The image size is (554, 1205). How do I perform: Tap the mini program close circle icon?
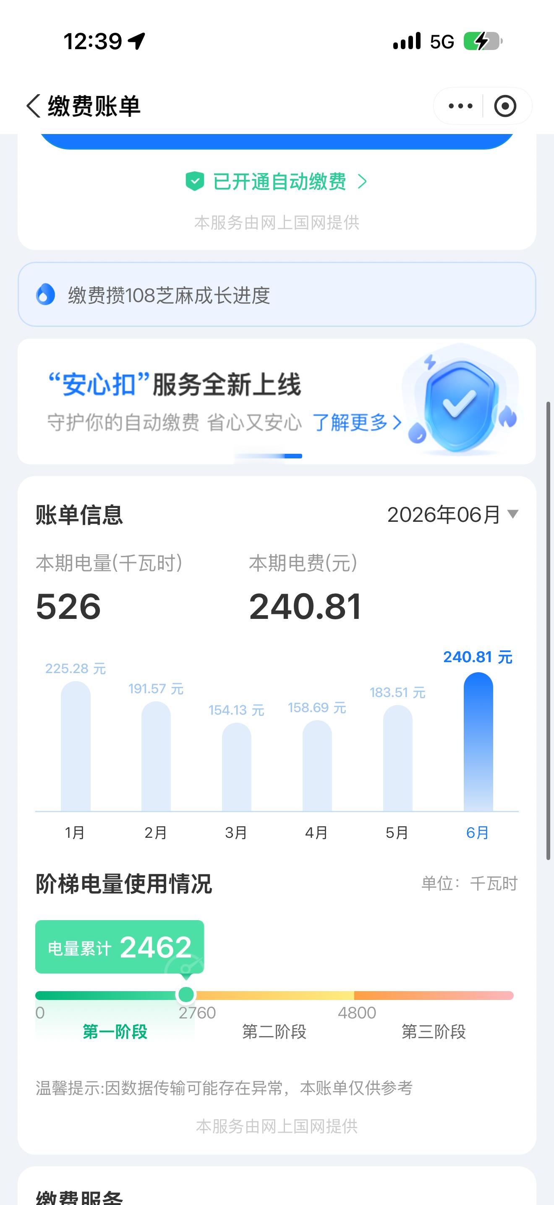tap(505, 106)
